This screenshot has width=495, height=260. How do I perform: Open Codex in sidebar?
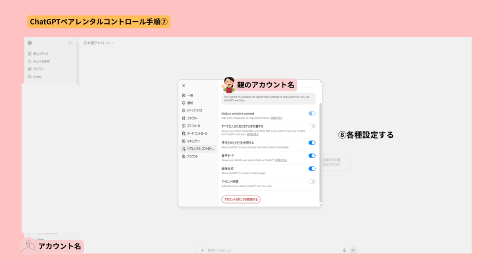click(x=35, y=77)
